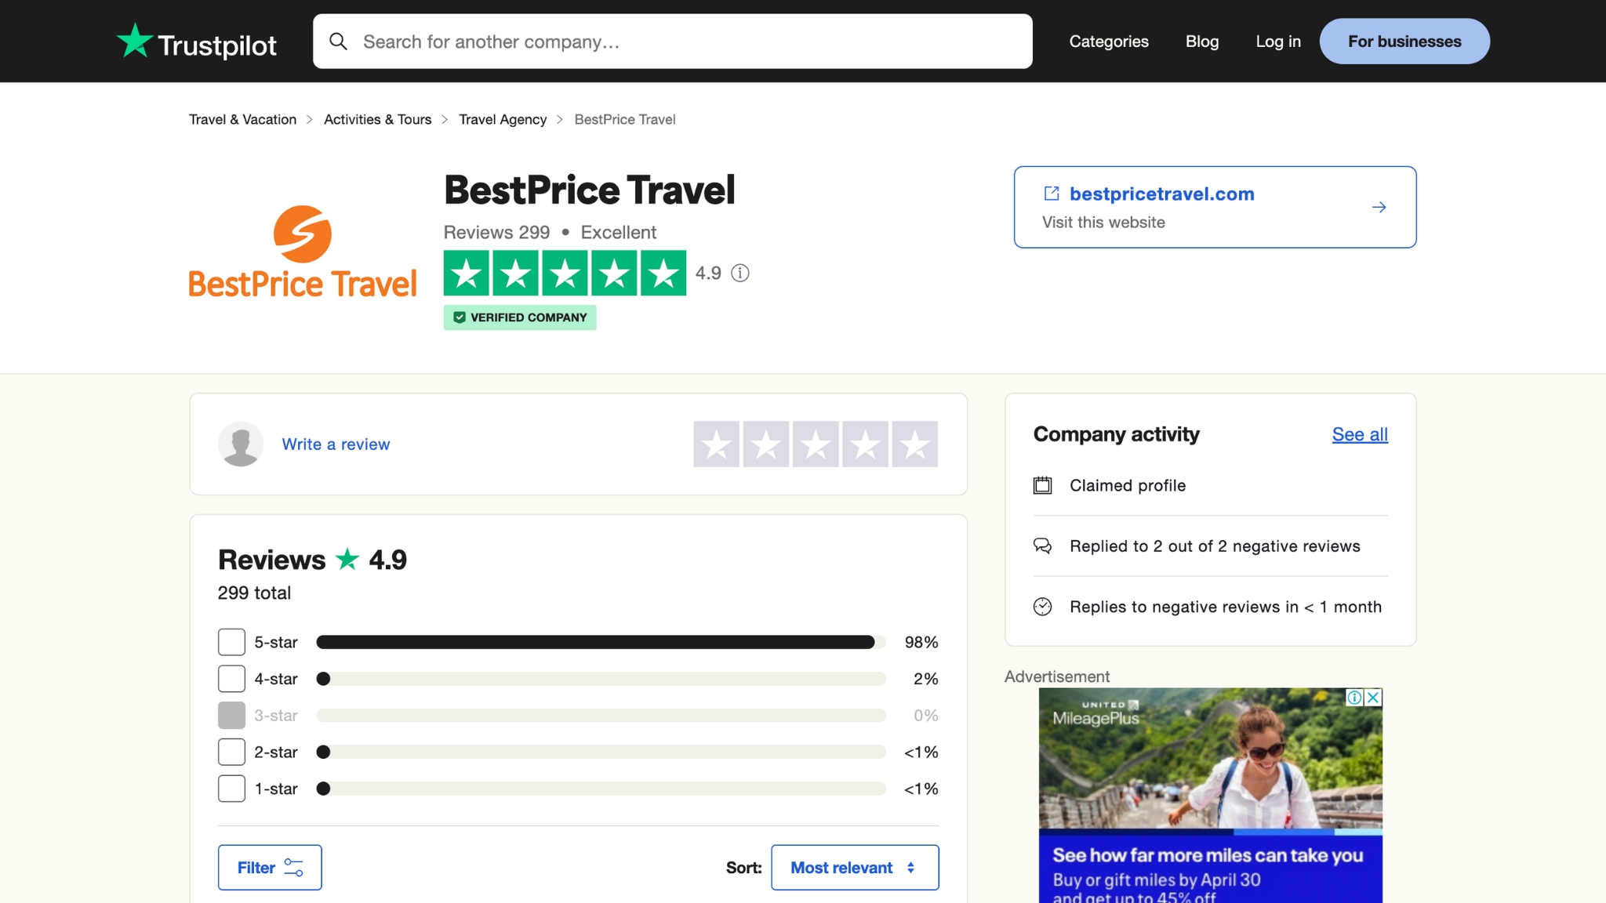This screenshot has height=903, width=1606.
Task: Click the Trustpilot star logo
Action: coord(133,41)
